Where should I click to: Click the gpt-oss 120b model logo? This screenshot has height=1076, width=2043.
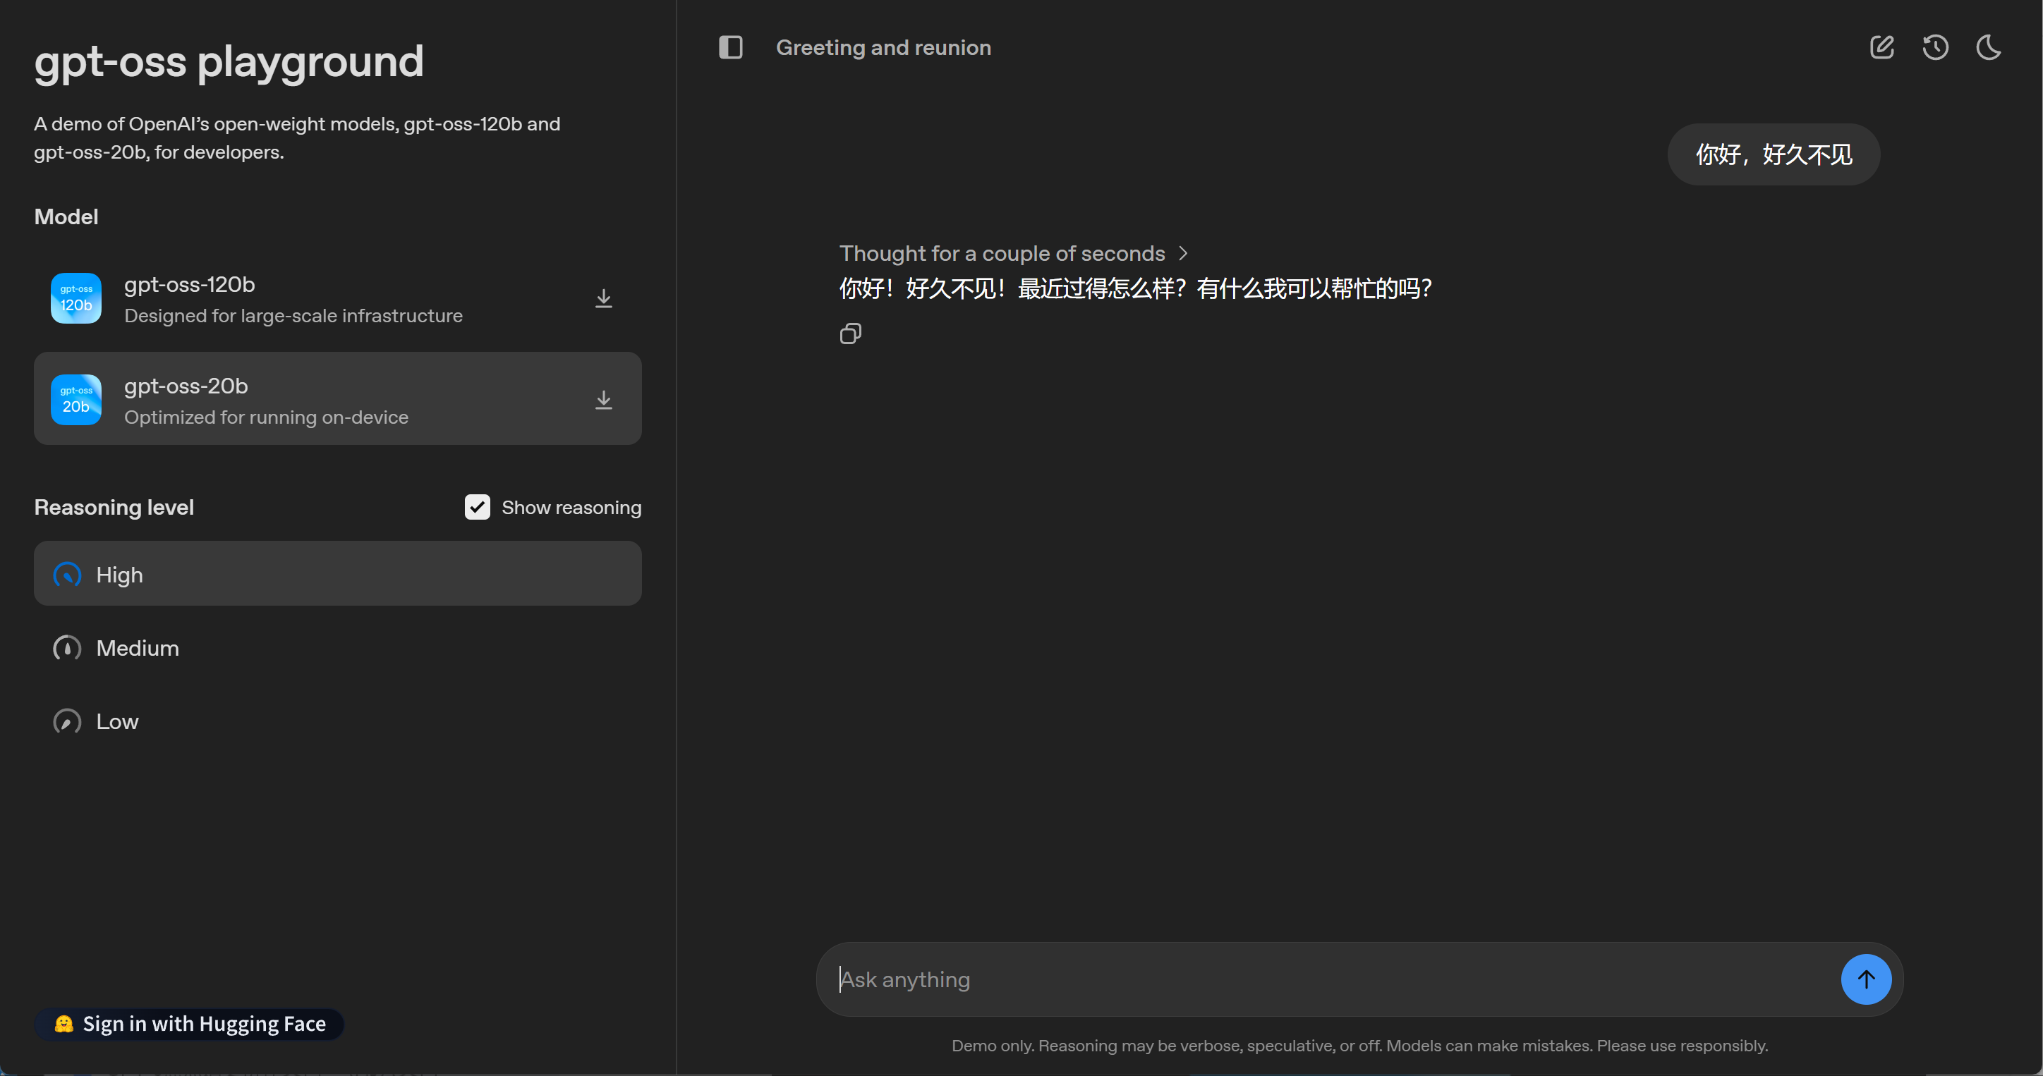[x=76, y=298]
